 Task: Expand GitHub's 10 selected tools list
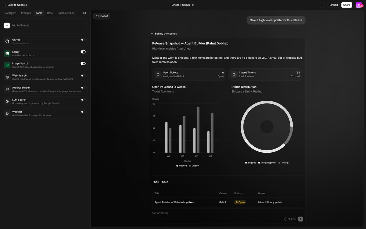point(22,43)
